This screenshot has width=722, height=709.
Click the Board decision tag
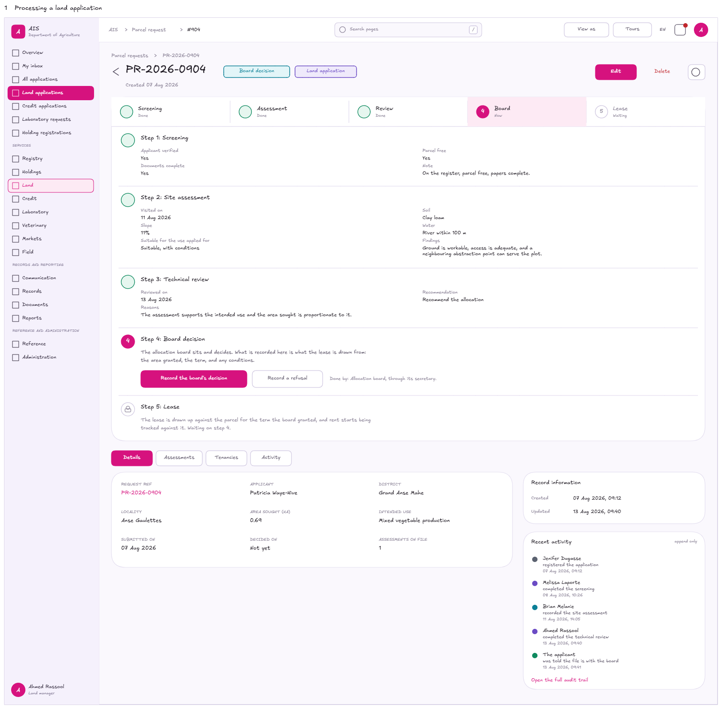click(x=257, y=71)
